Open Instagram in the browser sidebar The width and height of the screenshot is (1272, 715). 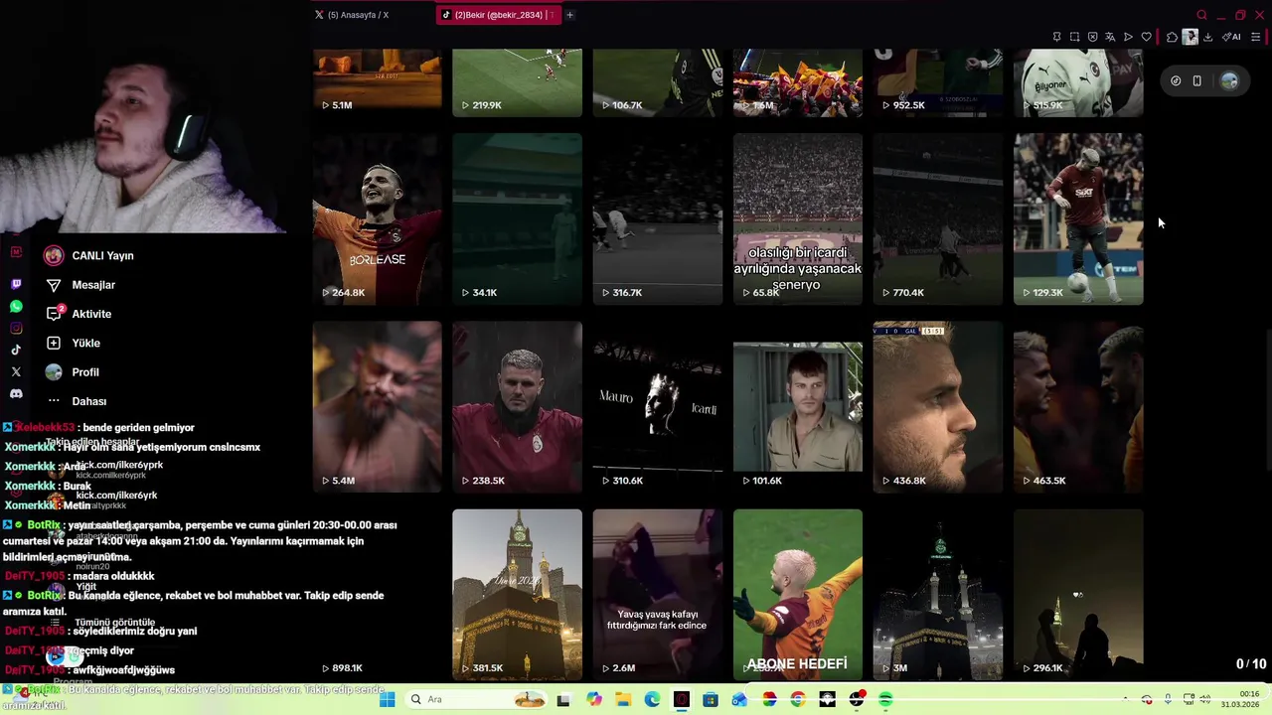[x=16, y=329]
